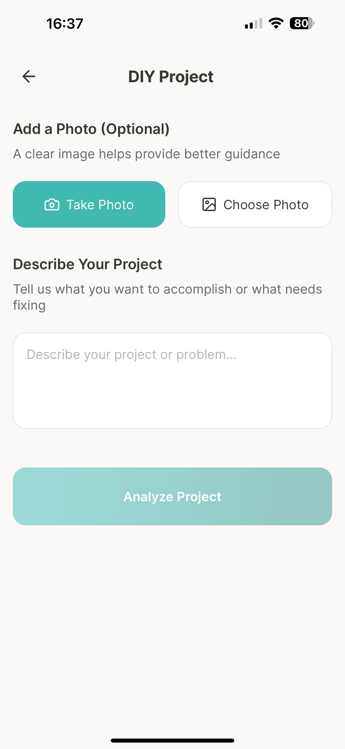
Task: Click the 'Describe your project or problem...' placeholder
Action: click(x=132, y=354)
